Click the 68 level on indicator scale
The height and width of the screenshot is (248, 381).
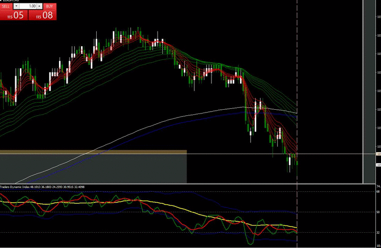(378, 191)
